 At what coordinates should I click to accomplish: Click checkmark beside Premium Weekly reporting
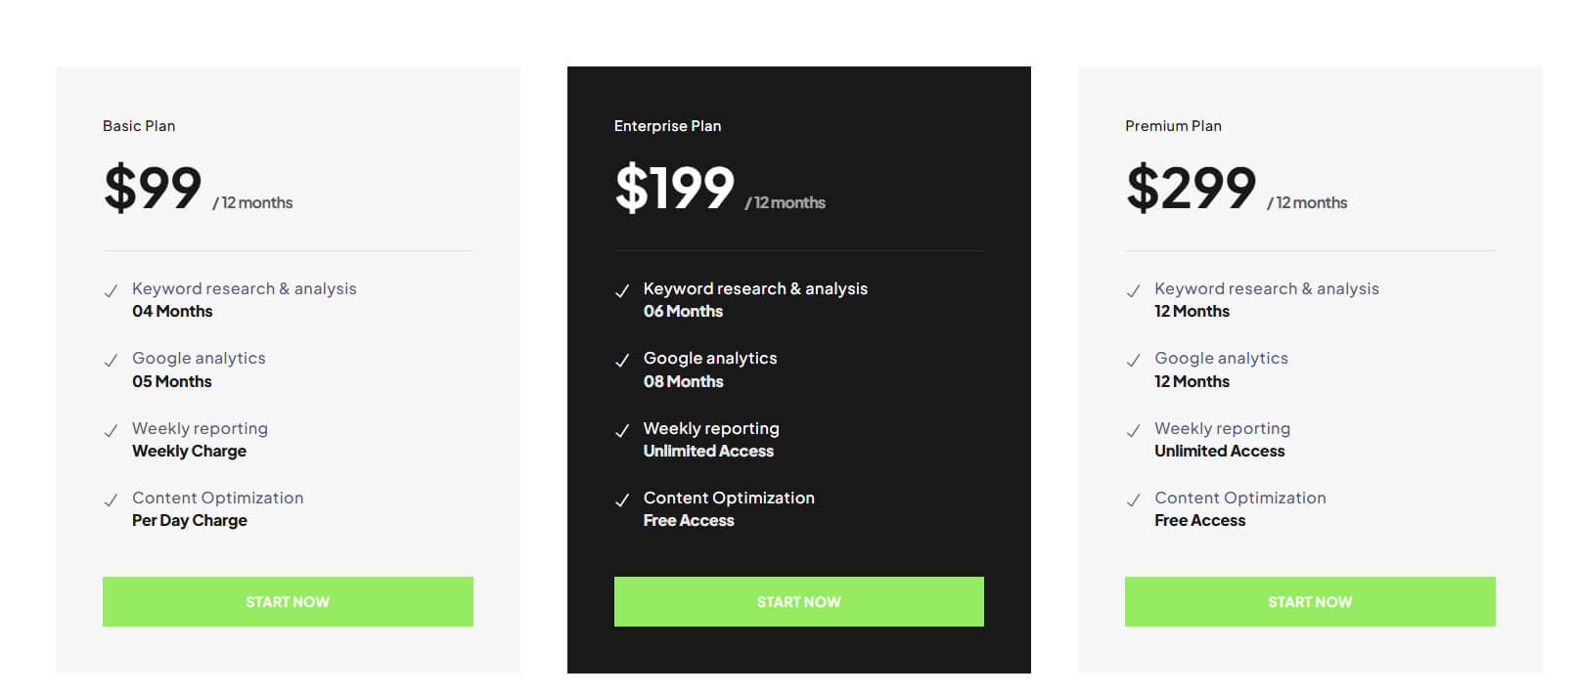coord(1133,431)
